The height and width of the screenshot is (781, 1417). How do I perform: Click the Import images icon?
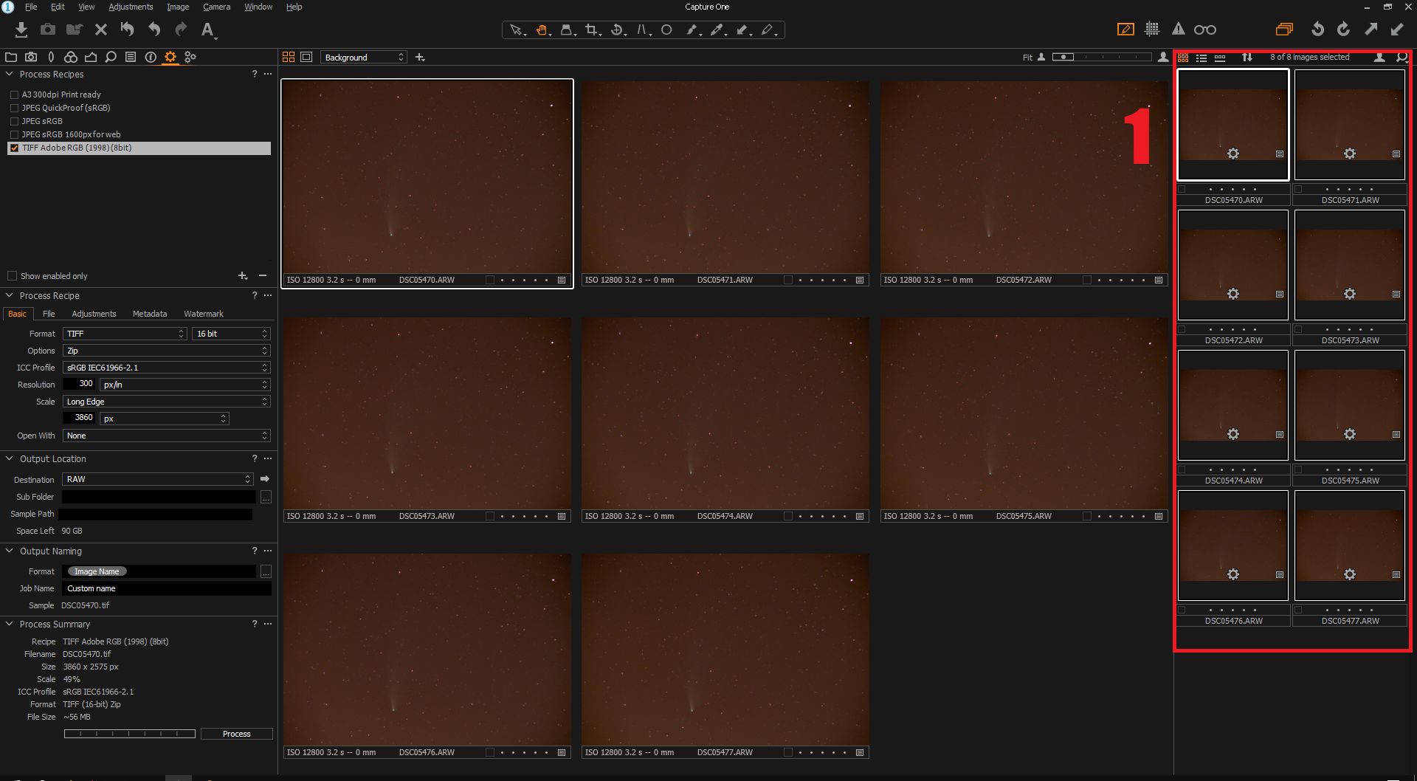(21, 30)
